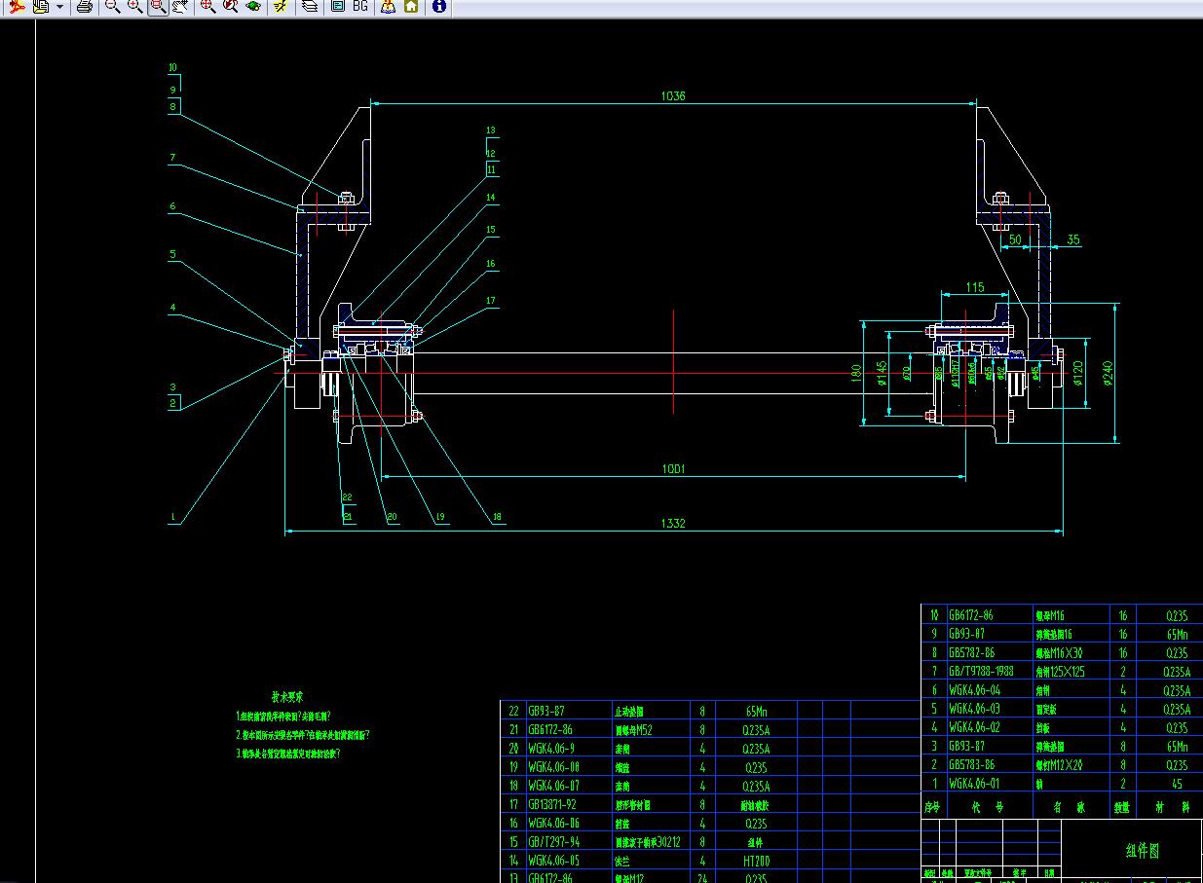Click part balloon number 5
Screen dimensions: 1203x883
pos(172,255)
